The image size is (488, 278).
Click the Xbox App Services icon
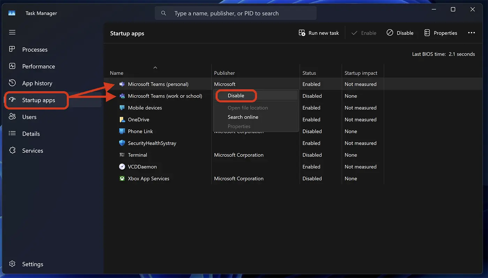[122, 179]
